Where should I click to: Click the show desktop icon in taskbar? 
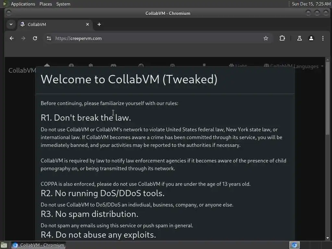(4, 245)
